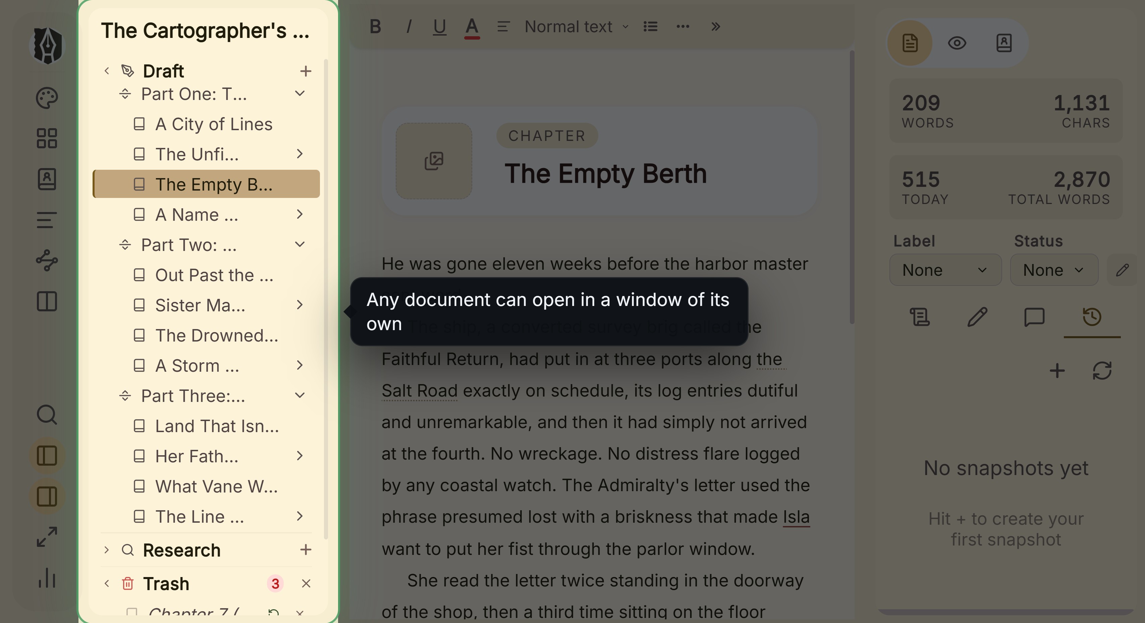
Task: Click the search magnifier in left sidebar
Action: [47, 415]
